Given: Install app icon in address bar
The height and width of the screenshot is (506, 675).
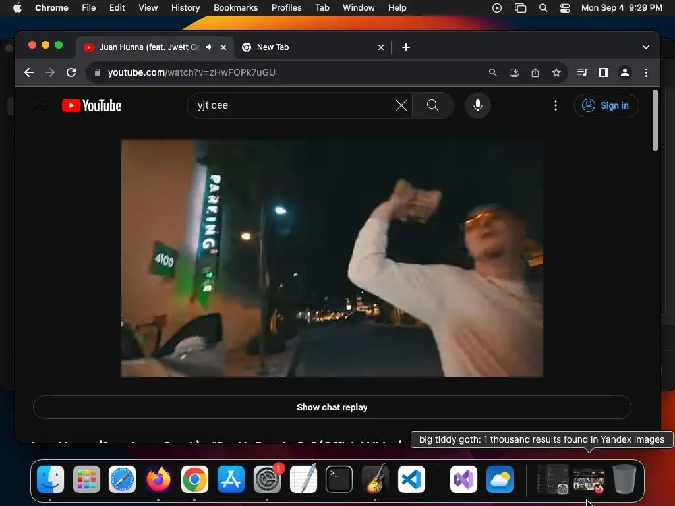Looking at the screenshot, I should click(x=514, y=72).
